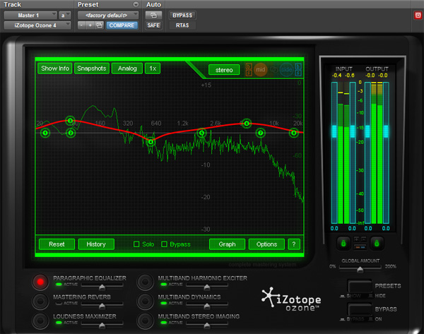Click the meter plus button between locks
The width and height of the screenshot is (424, 334).
[x=357, y=239]
